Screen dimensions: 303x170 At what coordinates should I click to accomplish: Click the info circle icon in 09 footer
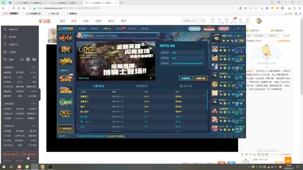click(220, 136)
